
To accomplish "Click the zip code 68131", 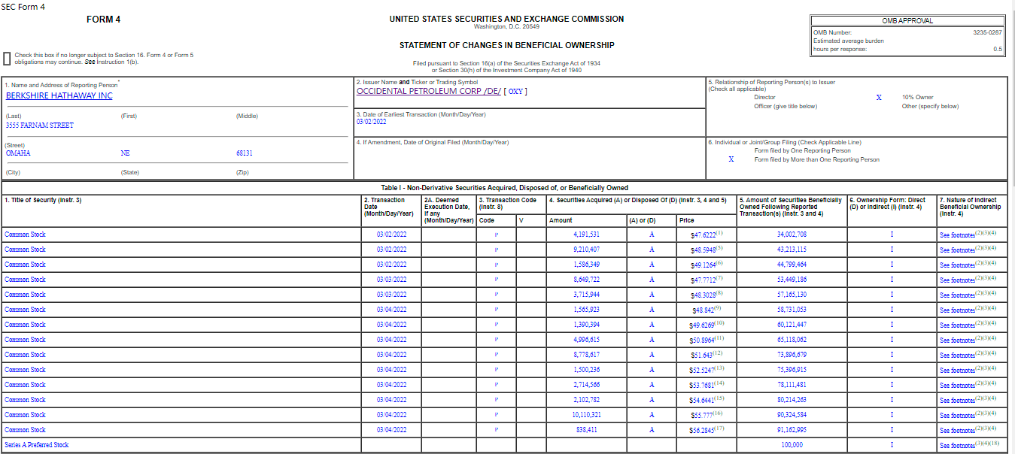I will 244,153.
